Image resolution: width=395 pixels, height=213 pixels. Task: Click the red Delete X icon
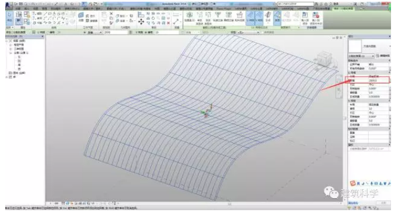[169, 23]
